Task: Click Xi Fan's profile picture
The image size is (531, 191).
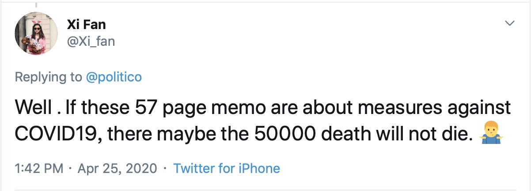Action: click(37, 33)
